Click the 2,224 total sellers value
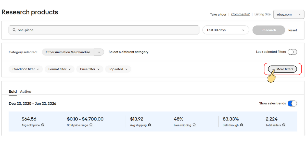 click(271, 119)
